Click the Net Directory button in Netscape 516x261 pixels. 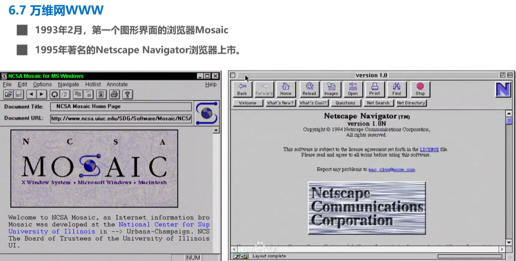(x=411, y=103)
